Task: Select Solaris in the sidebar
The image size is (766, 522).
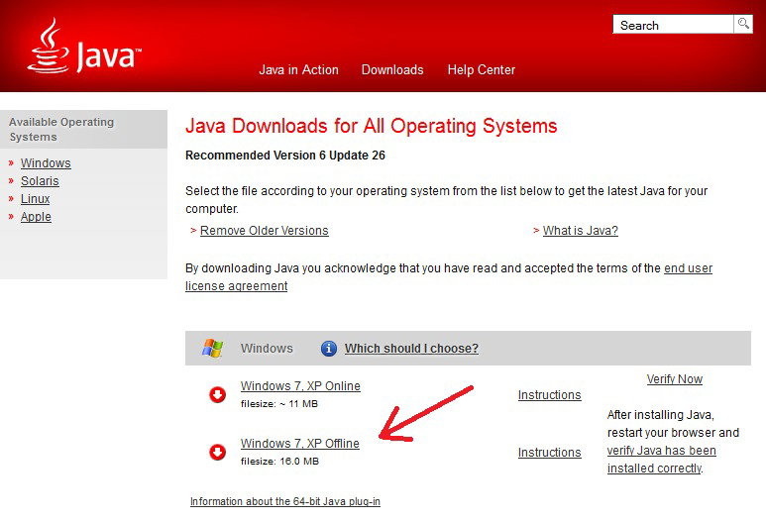Action: (40, 181)
